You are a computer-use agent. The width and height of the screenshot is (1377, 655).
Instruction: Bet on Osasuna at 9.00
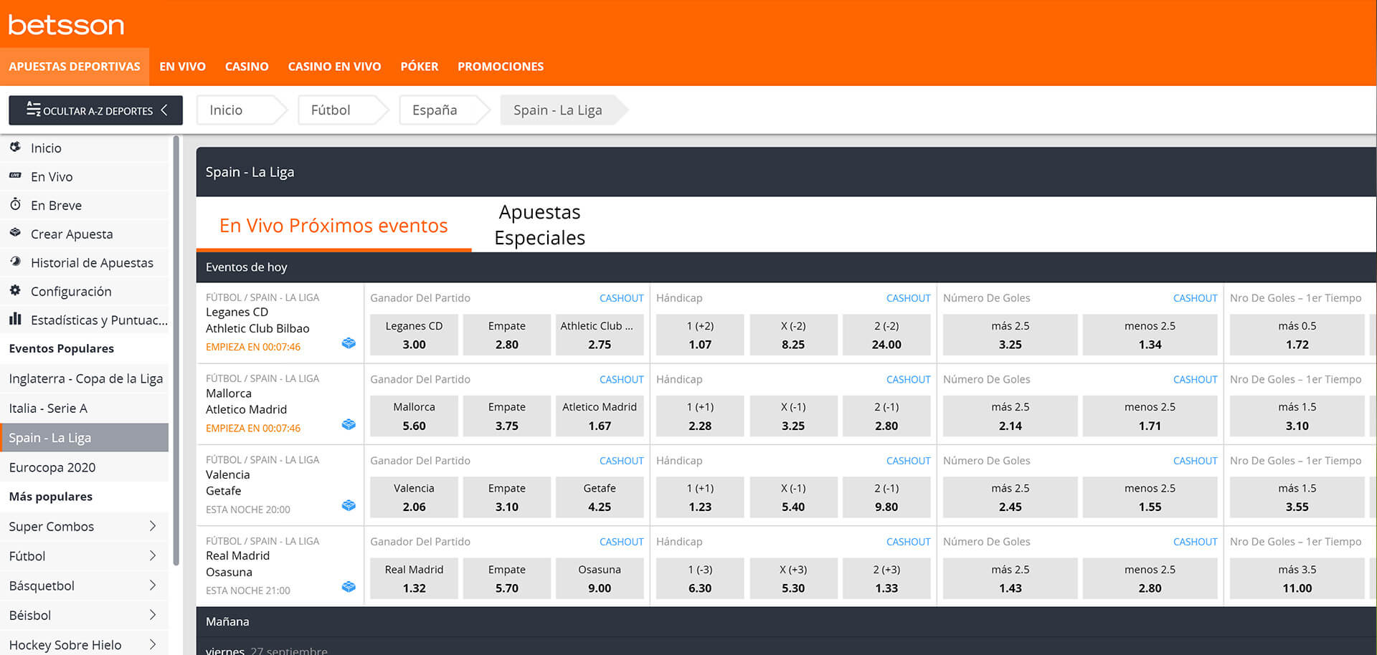[600, 578]
